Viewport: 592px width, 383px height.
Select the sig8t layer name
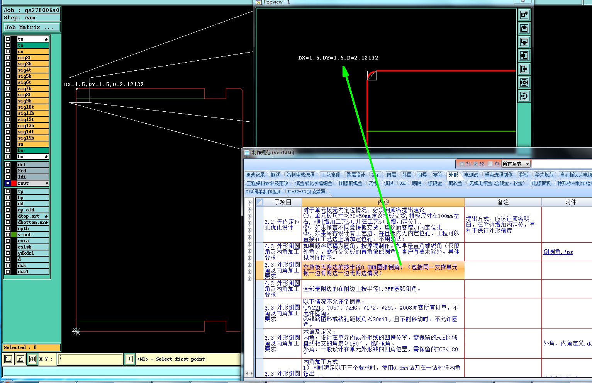click(x=33, y=95)
